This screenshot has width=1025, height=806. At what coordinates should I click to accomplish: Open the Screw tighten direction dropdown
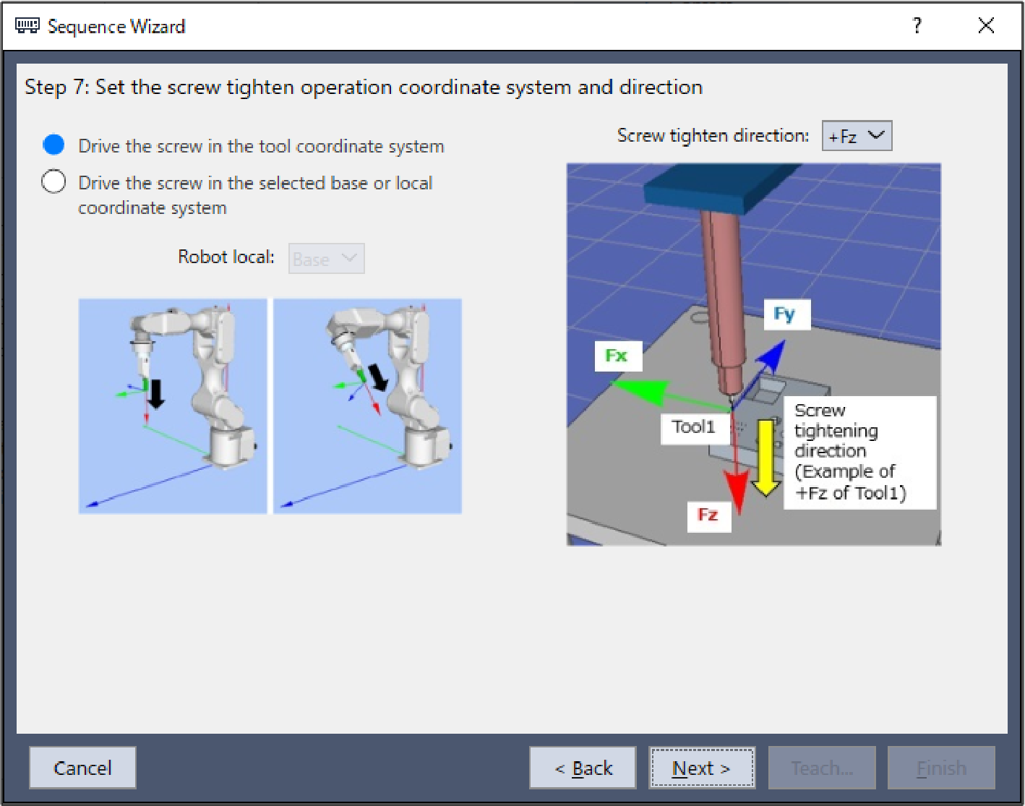[856, 136]
